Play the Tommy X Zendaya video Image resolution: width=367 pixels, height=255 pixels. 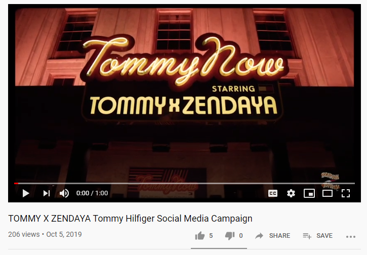click(26, 193)
